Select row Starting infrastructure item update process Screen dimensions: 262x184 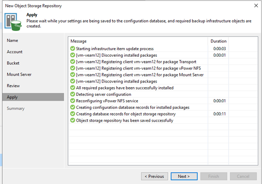(x=163, y=48)
